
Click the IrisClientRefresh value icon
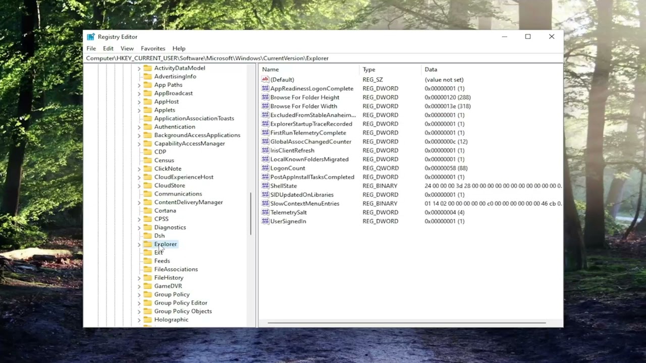click(265, 150)
